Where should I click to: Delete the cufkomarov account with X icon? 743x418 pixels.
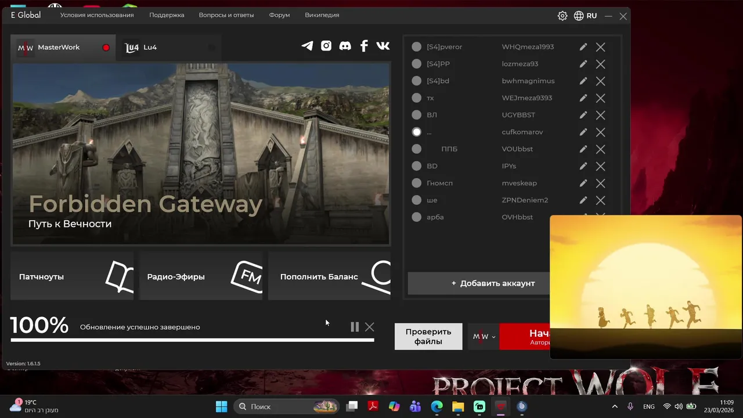601,132
